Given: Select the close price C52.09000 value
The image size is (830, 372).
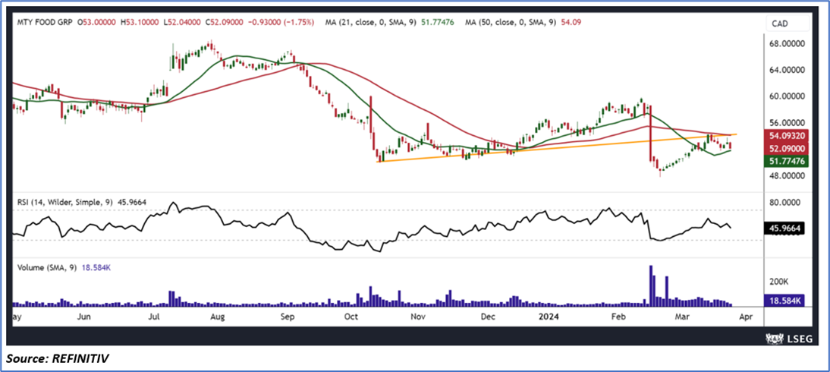Looking at the screenshot, I should 225,23.
